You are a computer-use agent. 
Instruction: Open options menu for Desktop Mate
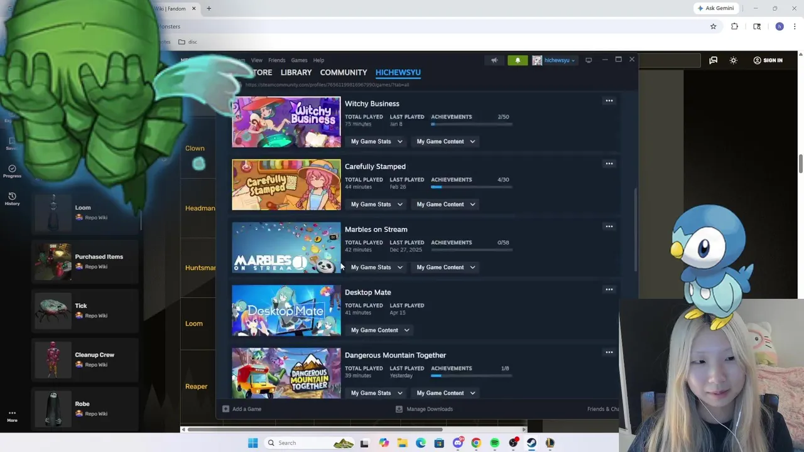pos(609,289)
